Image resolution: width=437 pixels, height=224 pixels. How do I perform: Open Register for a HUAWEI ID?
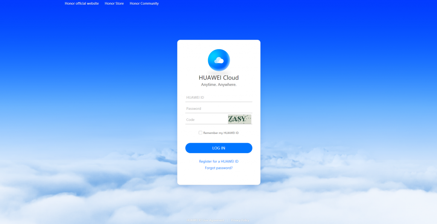[x=219, y=162]
